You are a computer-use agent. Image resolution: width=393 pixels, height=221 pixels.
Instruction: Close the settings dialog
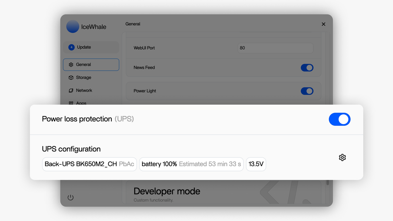pos(323,24)
